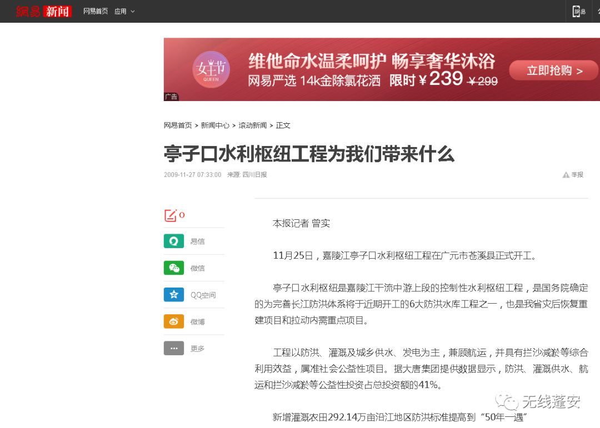Click the 举报 report warning icon
Viewport: 600px width, 428px height.
click(x=566, y=175)
